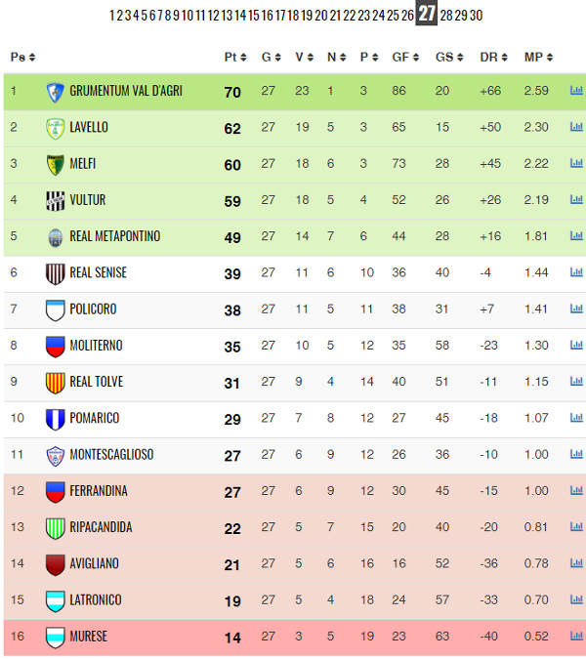Open stats chart icon for Policoro row
The image size is (586, 659).
[576, 309]
